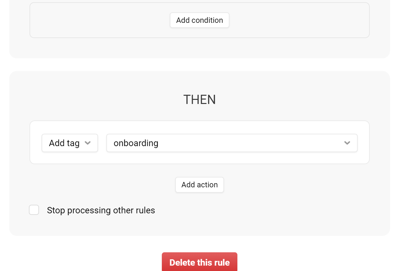
Task: Click the Add condition button
Action: tap(199, 20)
